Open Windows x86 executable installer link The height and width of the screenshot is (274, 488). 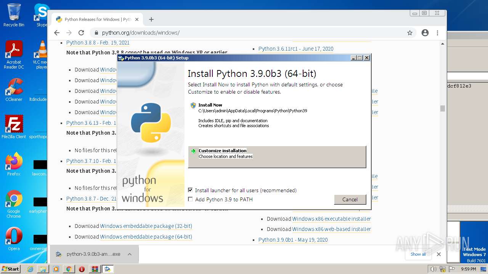tap(332, 219)
